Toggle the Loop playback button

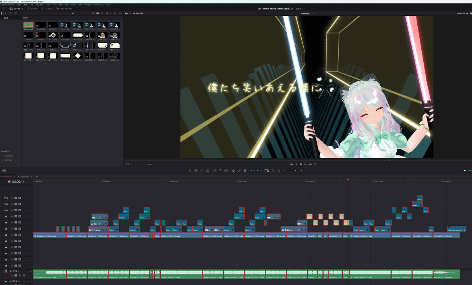pos(315,164)
